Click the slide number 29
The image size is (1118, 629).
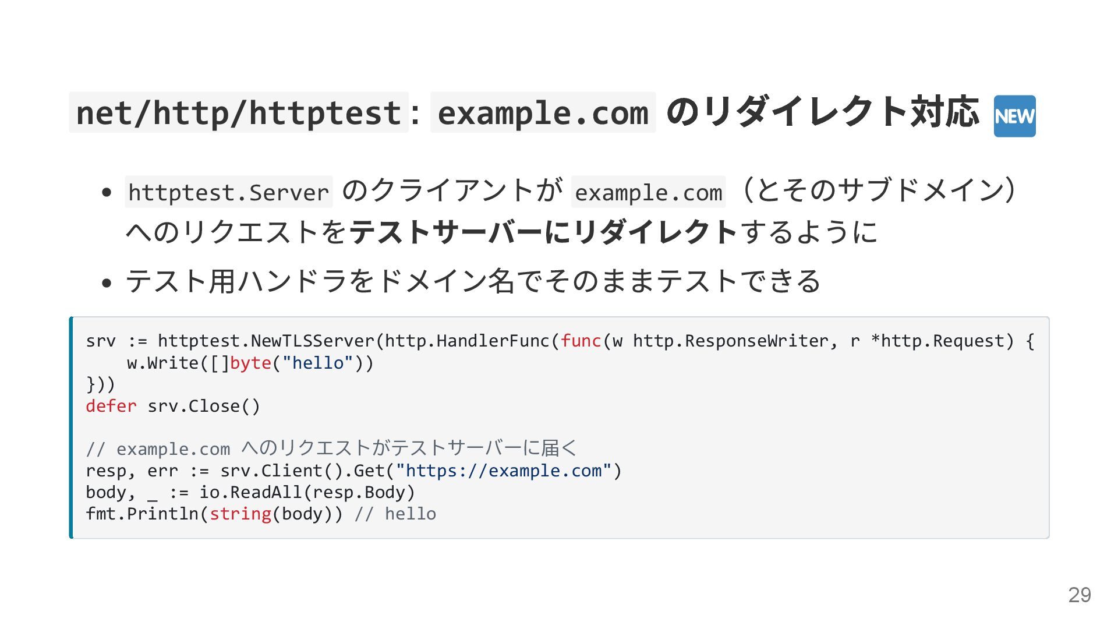click(1079, 595)
